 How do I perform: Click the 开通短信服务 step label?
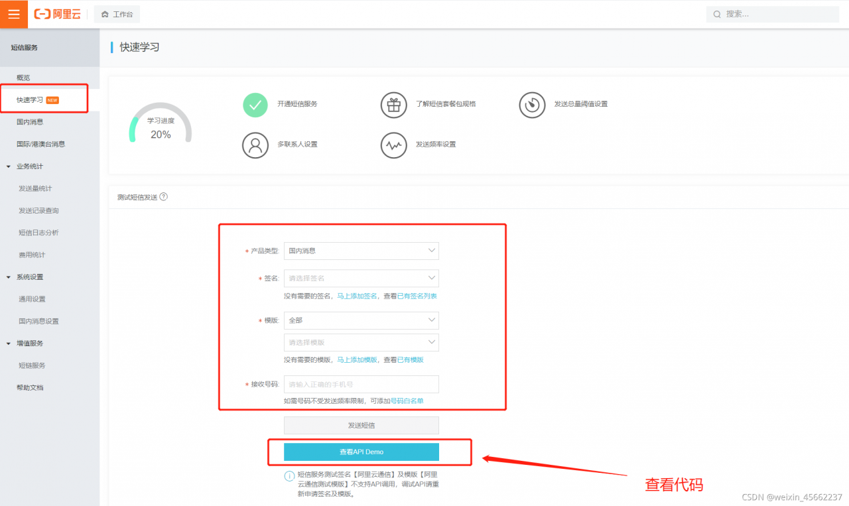pos(297,104)
